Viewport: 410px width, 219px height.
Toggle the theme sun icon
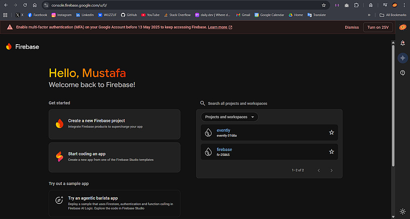pos(403,211)
